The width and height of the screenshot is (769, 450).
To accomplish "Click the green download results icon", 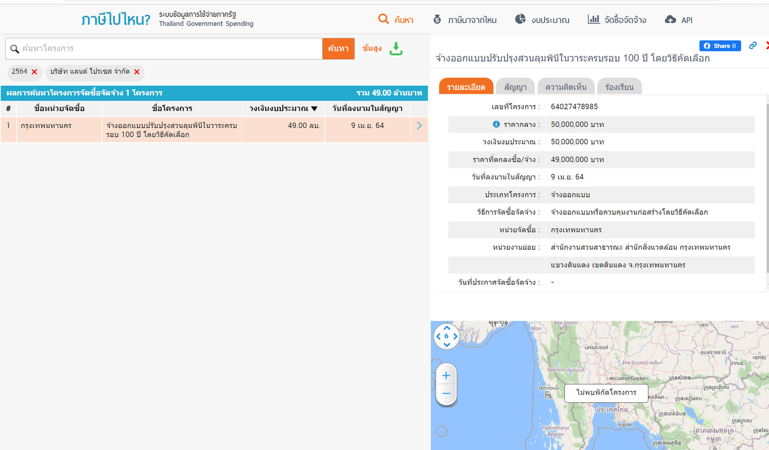I will tap(396, 49).
